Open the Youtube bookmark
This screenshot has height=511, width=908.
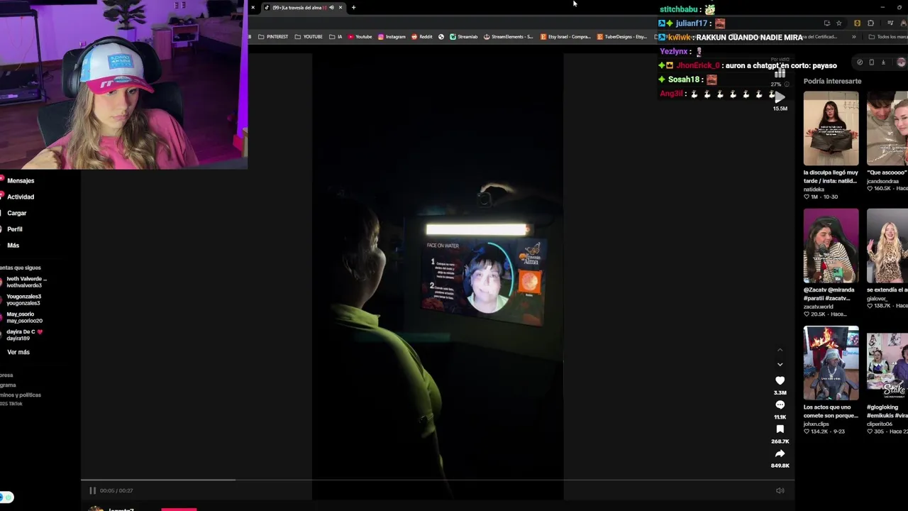point(360,37)
